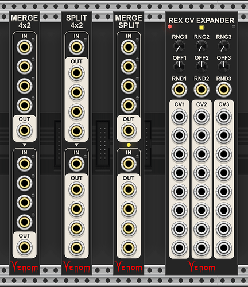Click the OFF1 offset knob
The image size is (248, 287).
tap(179, 67)
